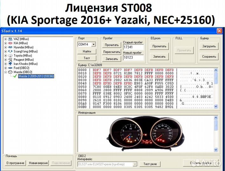Image resolution: width=225 pixels, height=171 pixels.
Task: Collapse the Mazda (OBD2) node
Action: point(5,72)
